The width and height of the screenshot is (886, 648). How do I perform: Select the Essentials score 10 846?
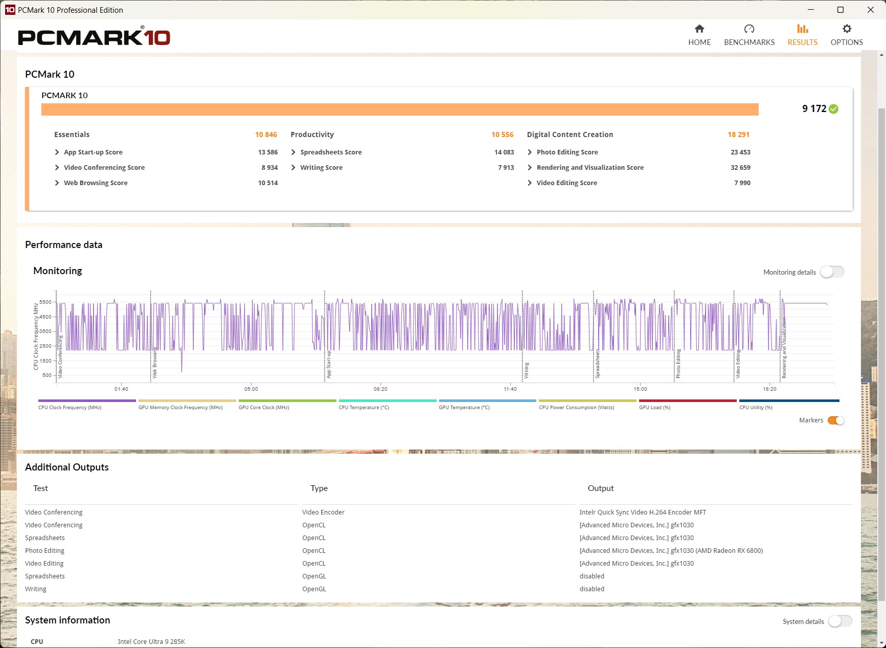click(x=266, y=135)
